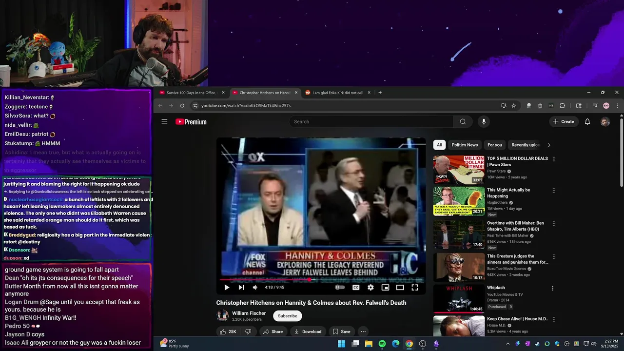Click the Share button

point(273,331)
